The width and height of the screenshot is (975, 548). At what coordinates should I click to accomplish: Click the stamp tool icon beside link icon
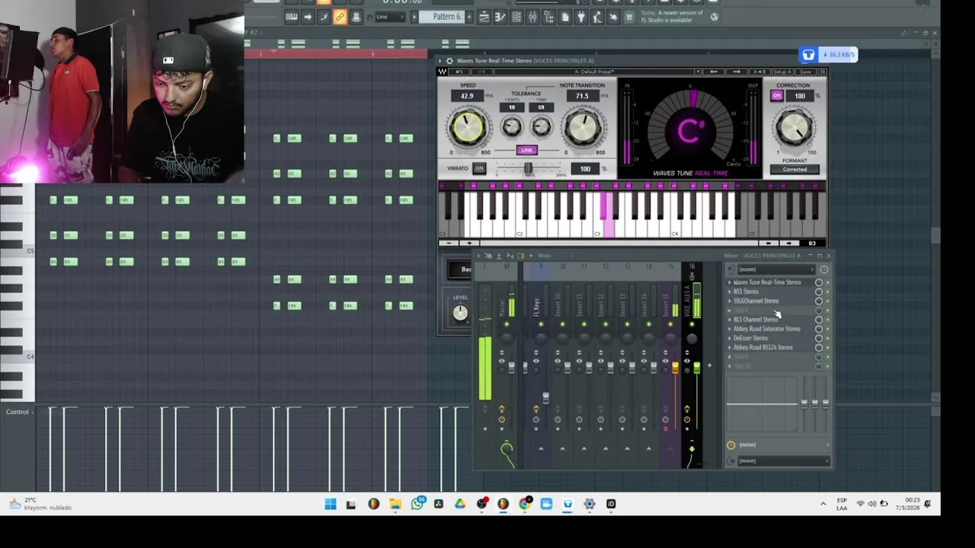tap(356, 17)
